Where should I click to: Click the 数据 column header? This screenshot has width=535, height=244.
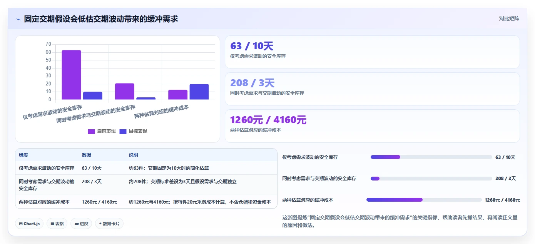(86, 155)
